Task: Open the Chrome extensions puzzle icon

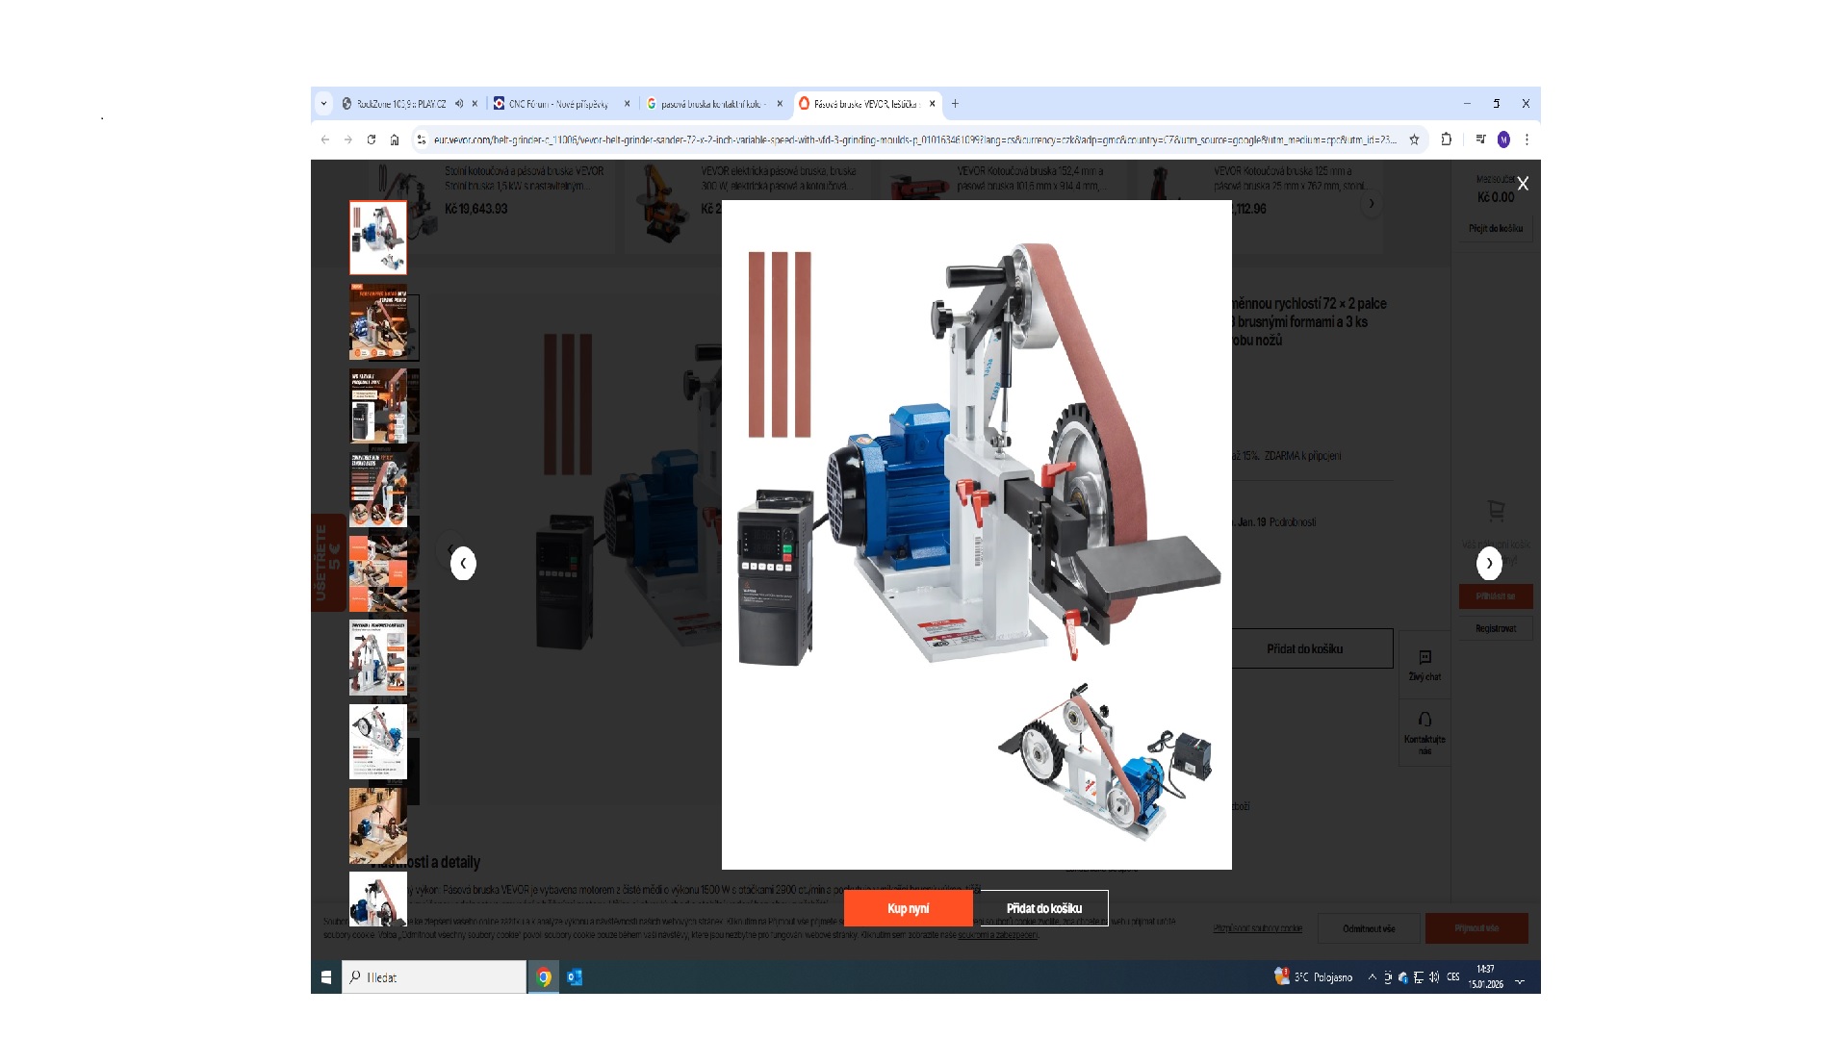Action: [x=1446, y=139]
